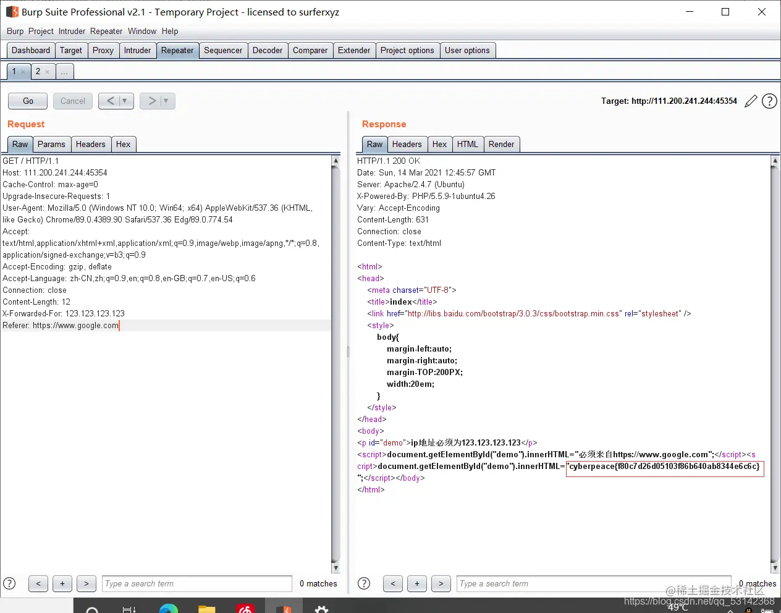Viewport: 781px width, 613px height.
Task: Switch to the Sequencer tab
Action: 223,51
